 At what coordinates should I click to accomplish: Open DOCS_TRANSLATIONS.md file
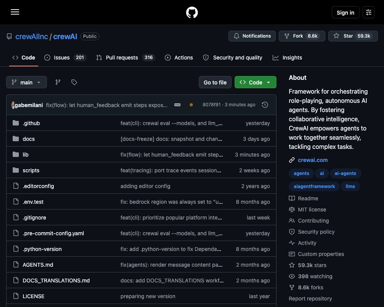coord(56,281)
